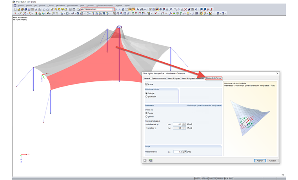The width and height of the screenshot is (298, 180).
Task: Click the Cancelar button
Action: click(273, 161)
